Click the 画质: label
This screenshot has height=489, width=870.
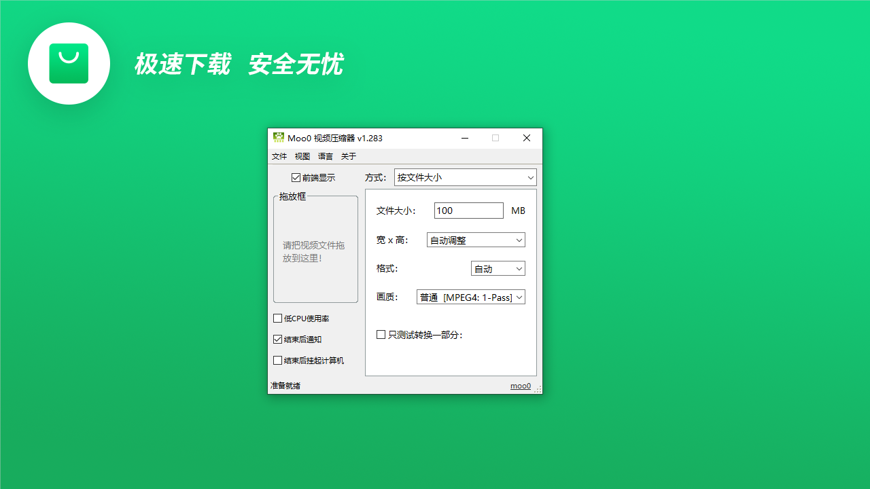387,297
